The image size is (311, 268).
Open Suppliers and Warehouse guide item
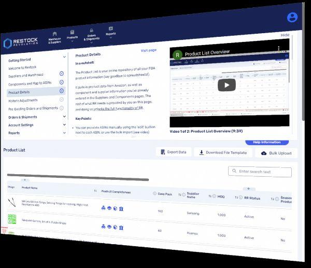point(25,76)
